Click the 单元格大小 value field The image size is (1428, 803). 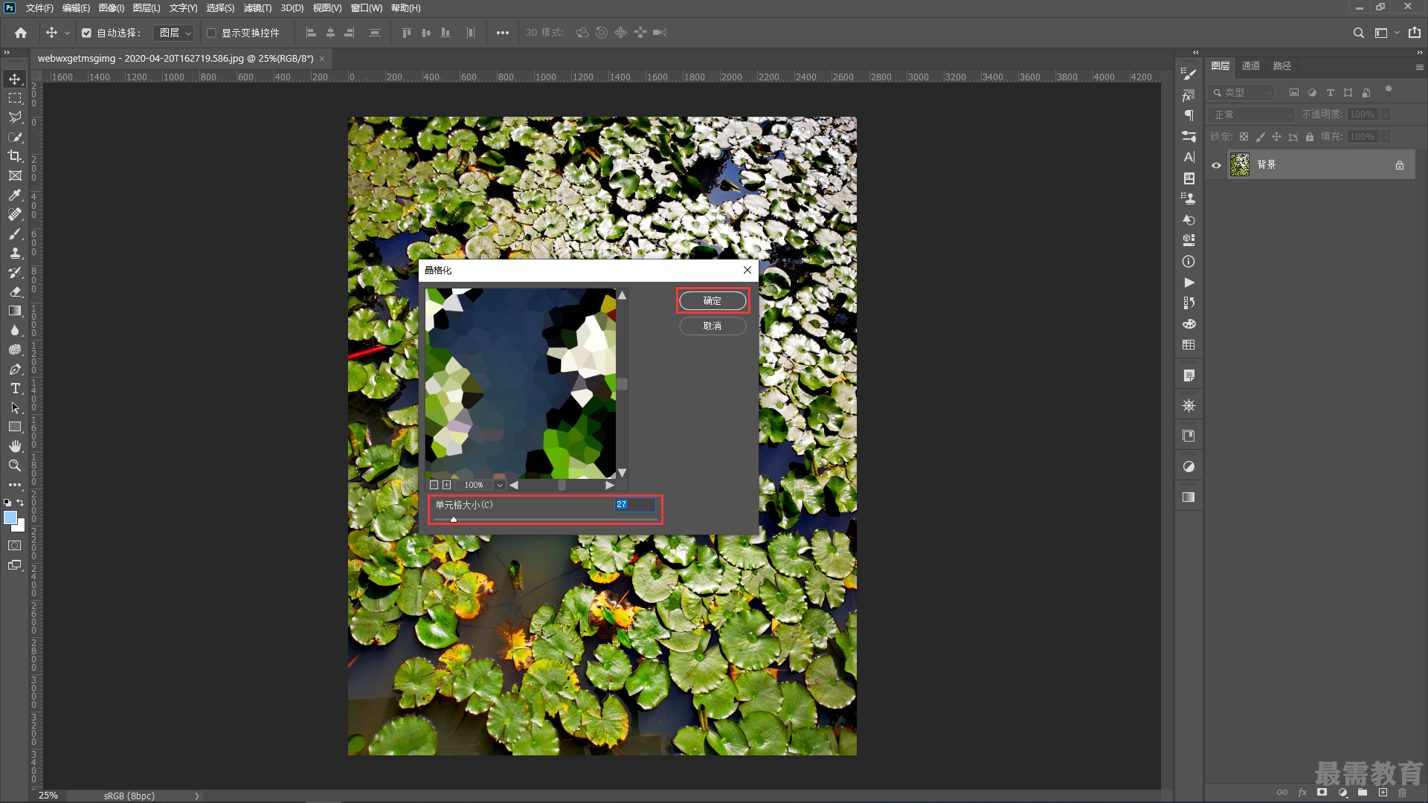click(635, 504)
